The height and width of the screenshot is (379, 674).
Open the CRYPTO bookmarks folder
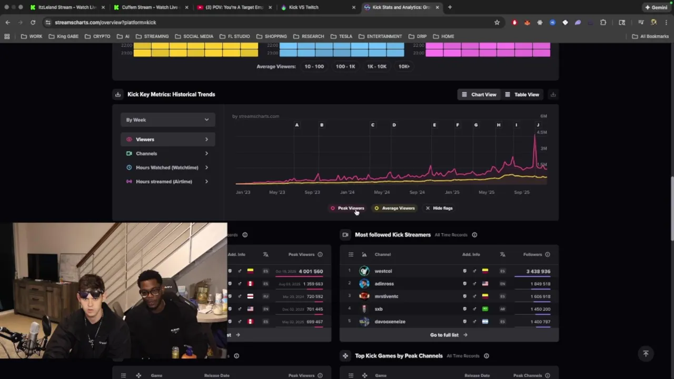97,36
